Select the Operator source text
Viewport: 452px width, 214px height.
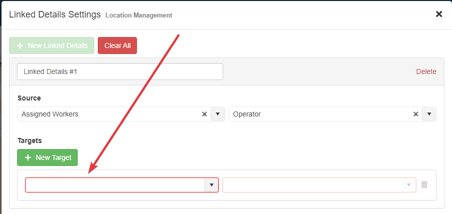(247, 114)
